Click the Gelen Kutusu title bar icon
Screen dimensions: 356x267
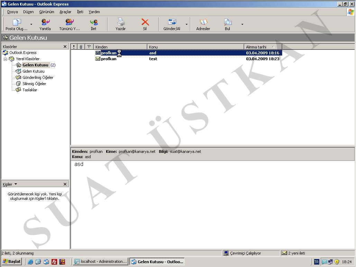[6, 38]
